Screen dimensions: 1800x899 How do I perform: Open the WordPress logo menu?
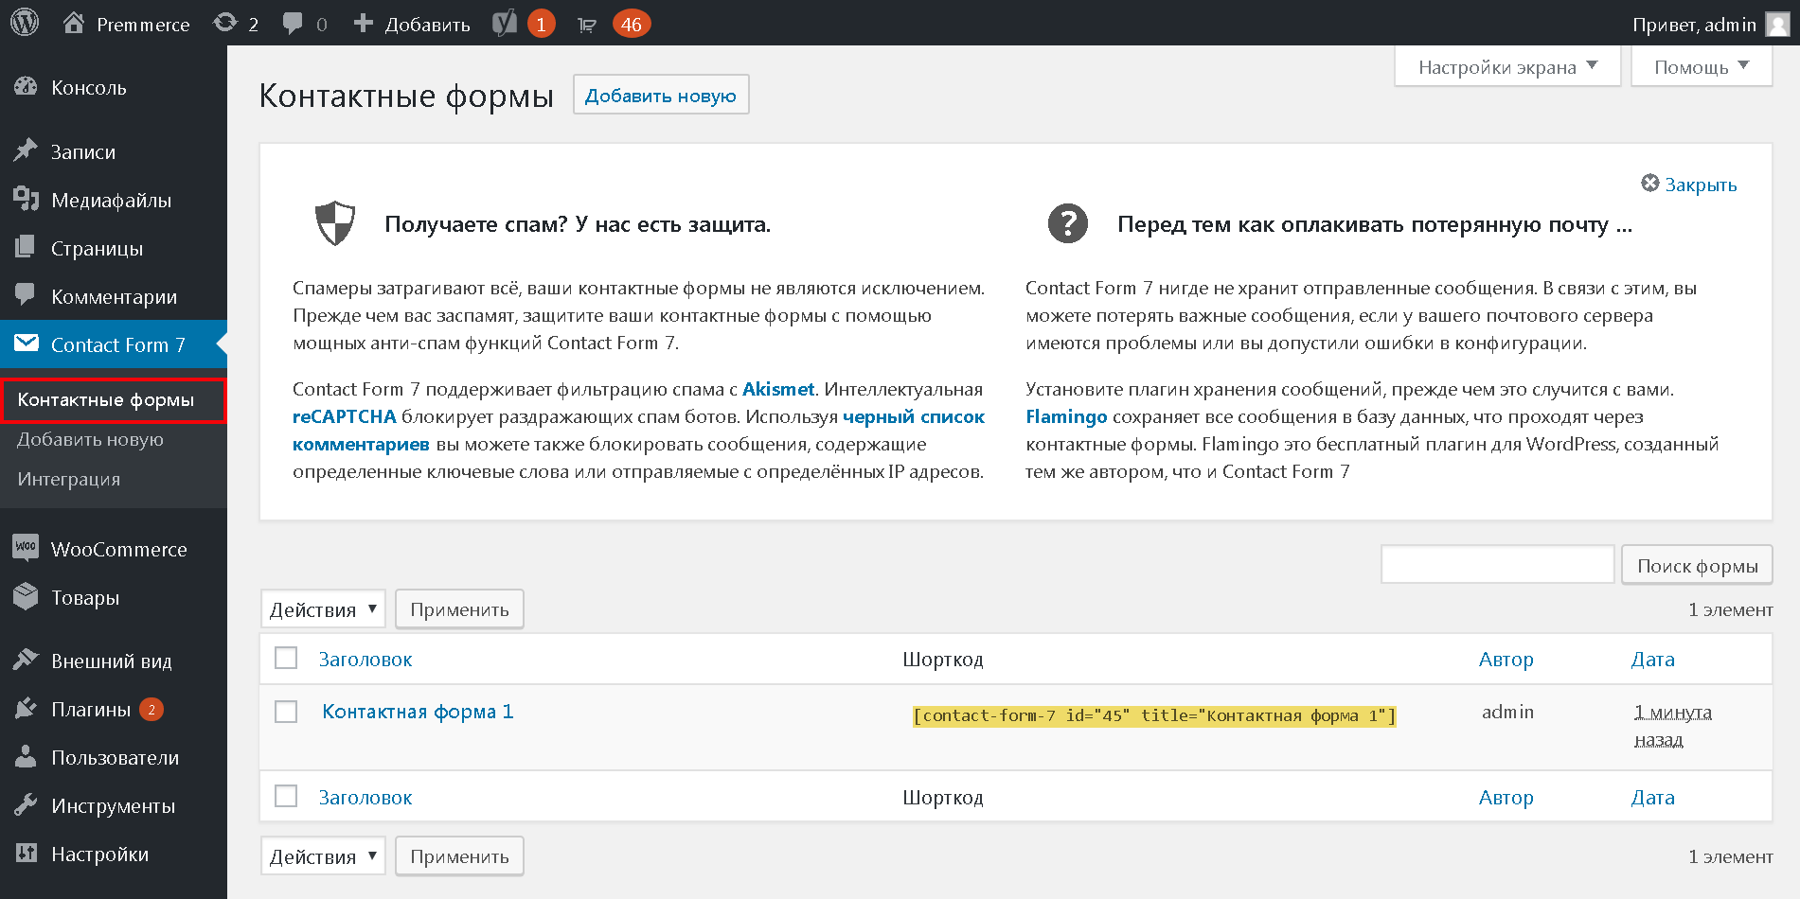click(25, 23)
